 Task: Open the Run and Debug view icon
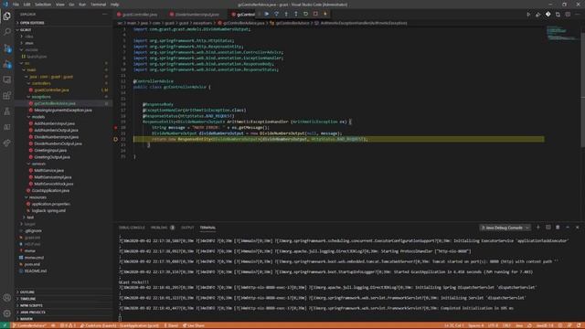pos(7,64)
